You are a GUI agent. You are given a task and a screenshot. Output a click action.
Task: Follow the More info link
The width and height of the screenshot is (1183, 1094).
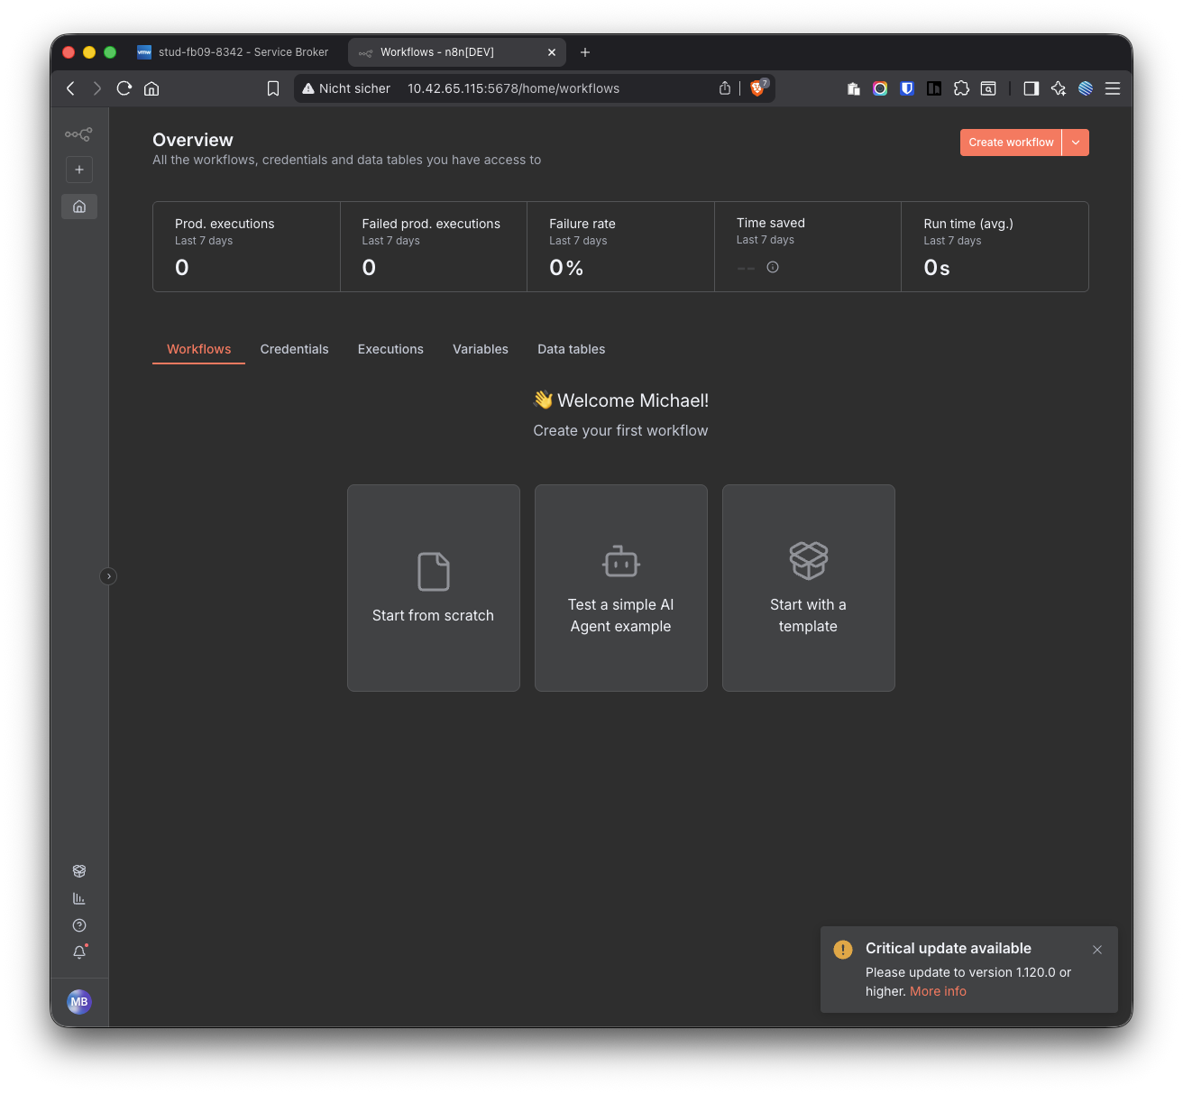[x=938, y=991]
